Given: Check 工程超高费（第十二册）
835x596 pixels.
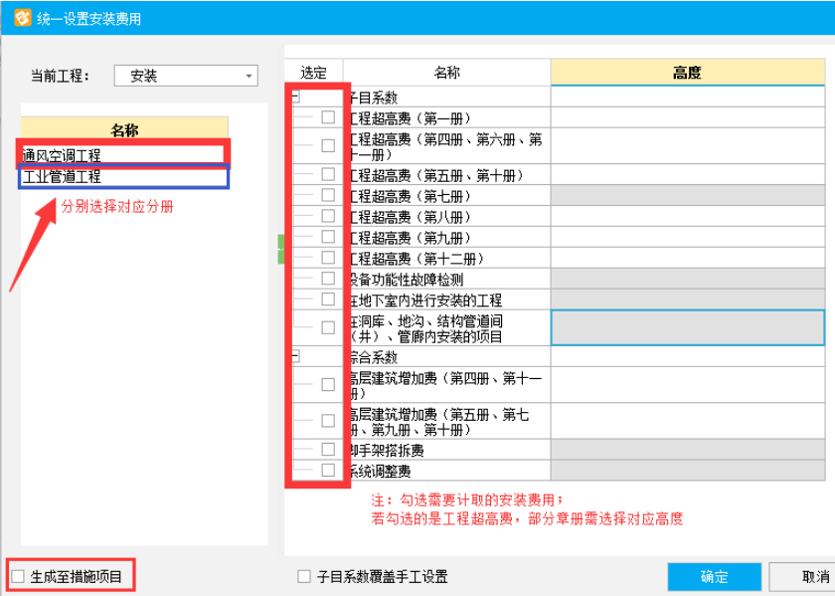Looking at the screenshot, I should tap(328, 258).
